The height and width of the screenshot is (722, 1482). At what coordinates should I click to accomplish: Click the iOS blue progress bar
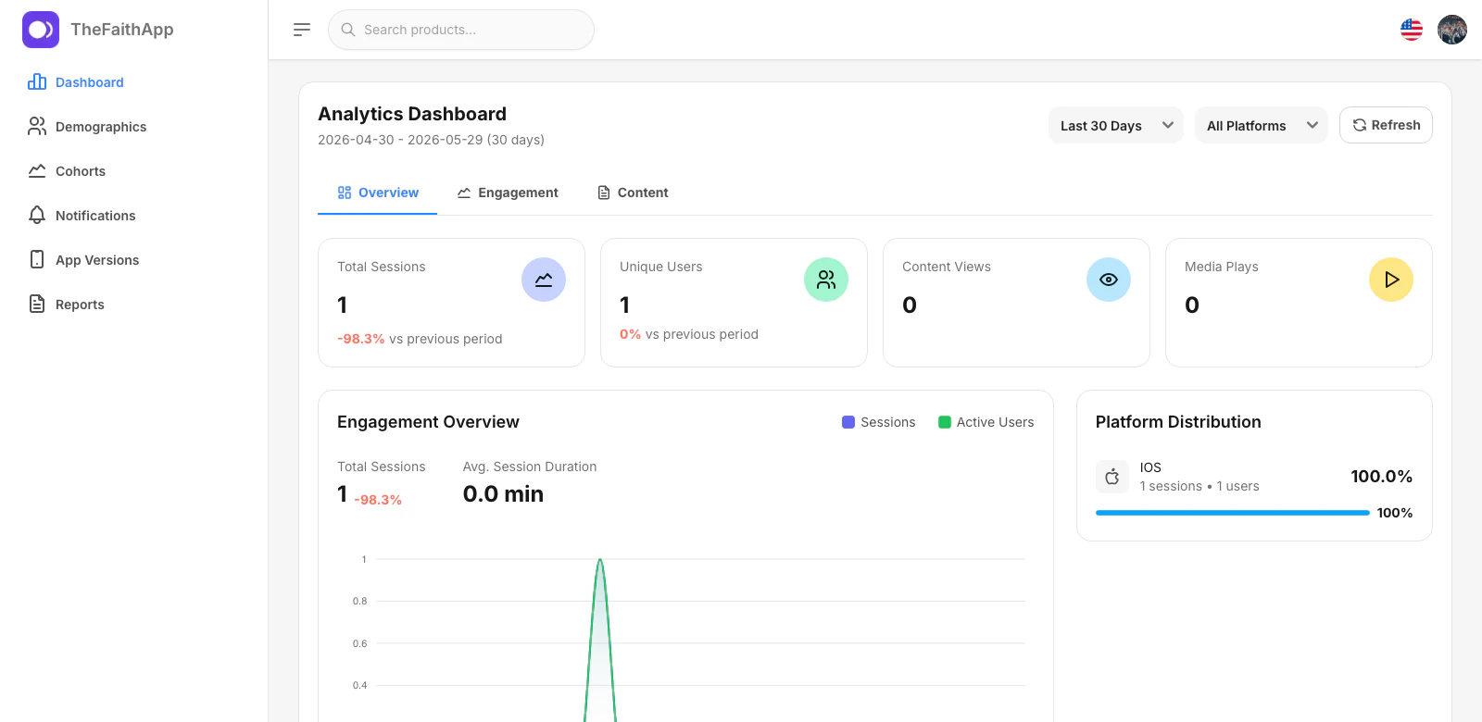pos(1233,513)
